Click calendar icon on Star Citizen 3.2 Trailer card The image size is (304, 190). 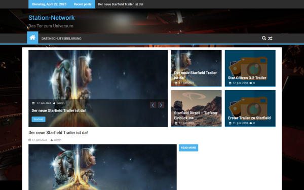230,83
